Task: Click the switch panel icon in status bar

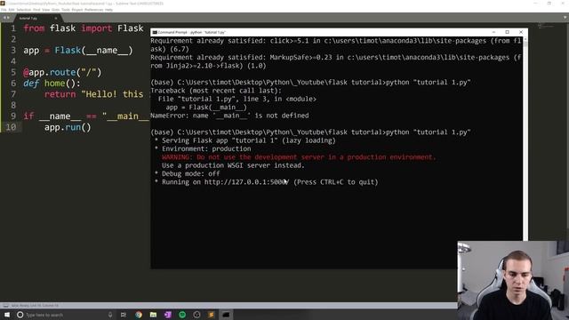Action: 5,306
